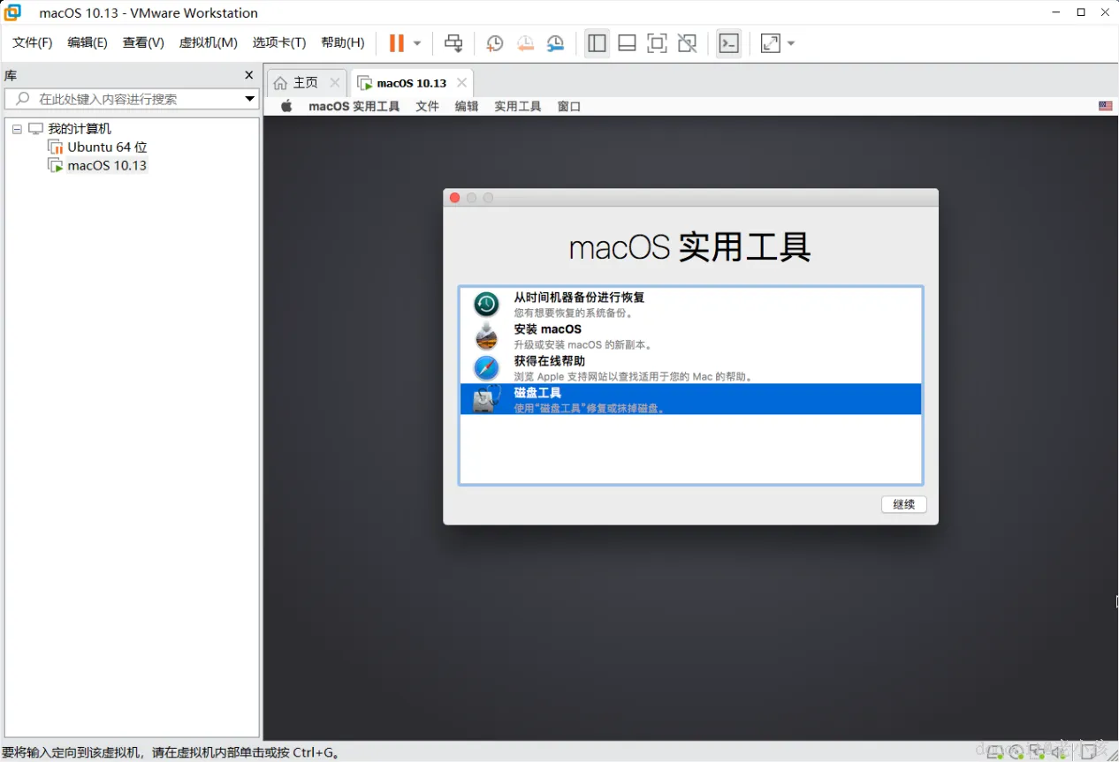Open the 编辑(E) menu in VMware

pos(88,42)
